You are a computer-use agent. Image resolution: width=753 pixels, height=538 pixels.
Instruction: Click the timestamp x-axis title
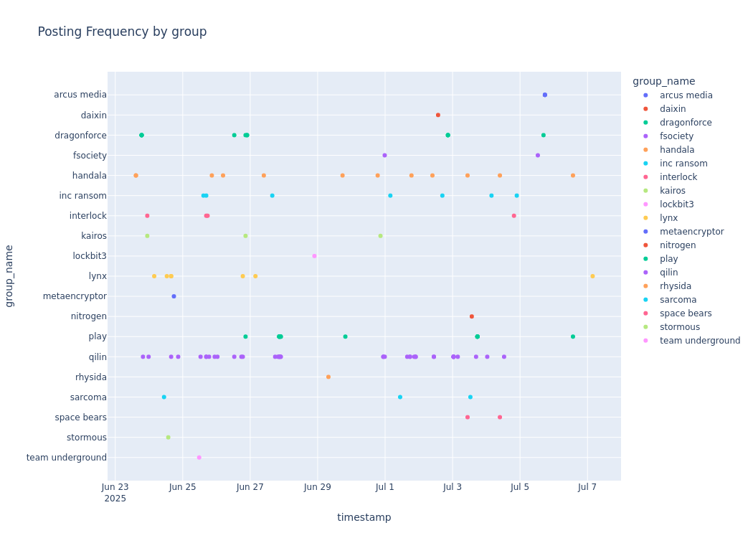(364, 517)
